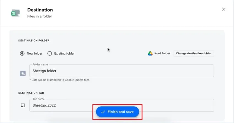The width and height of the screenshot is (234, 123).
Task: Click the Root folder label
Action: click(x=162, y=53)
